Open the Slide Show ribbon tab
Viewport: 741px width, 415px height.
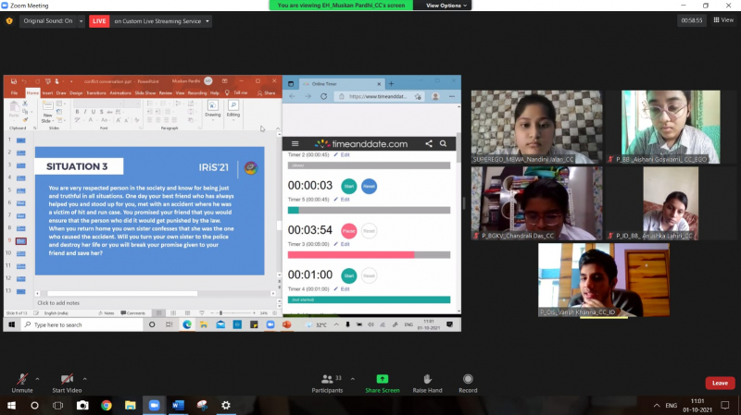(145, 93)
